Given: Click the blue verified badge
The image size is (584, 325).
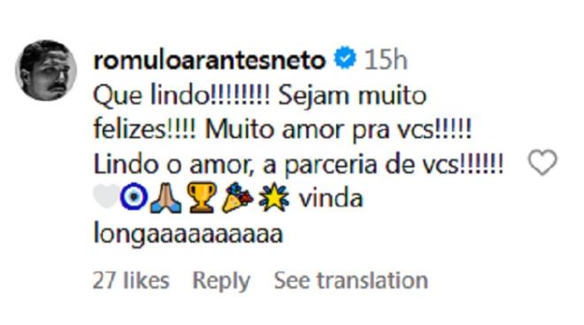Looking at the screenshot, I should click(x=344, y=58).
